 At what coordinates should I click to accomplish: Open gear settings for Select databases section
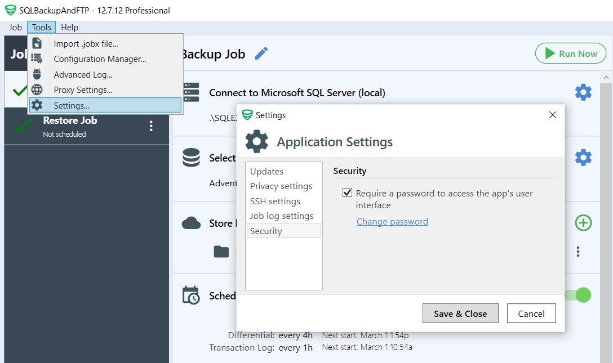pos(583,158)
